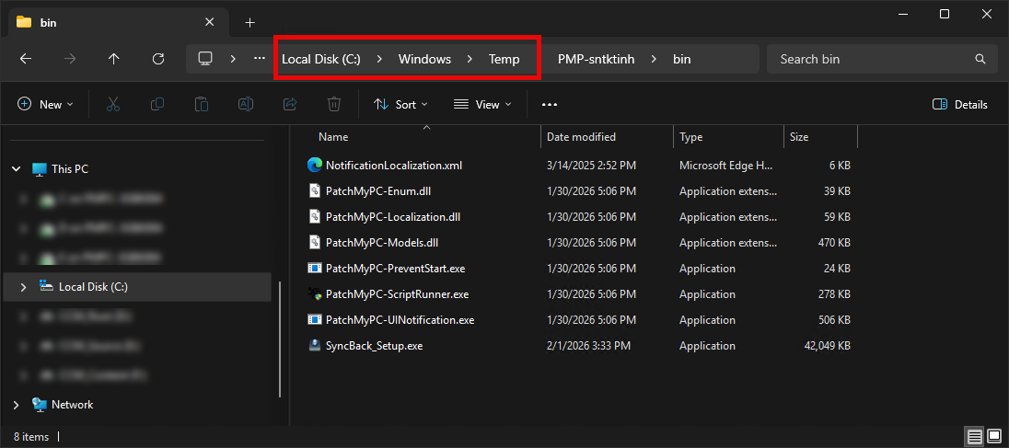Click the 8 items status bar text
Screen dimensions: 1009x448
(31, 436)
